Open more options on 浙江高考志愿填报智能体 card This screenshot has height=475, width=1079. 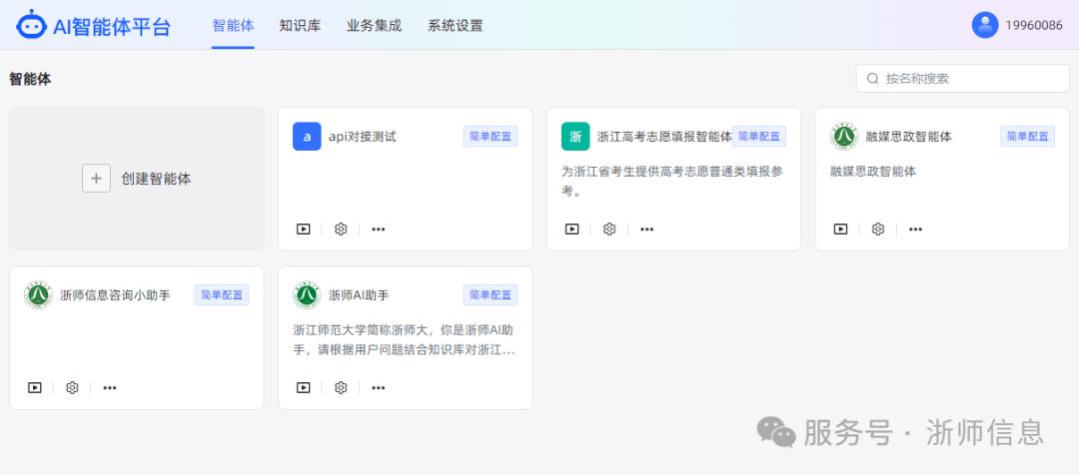point(646,229)
